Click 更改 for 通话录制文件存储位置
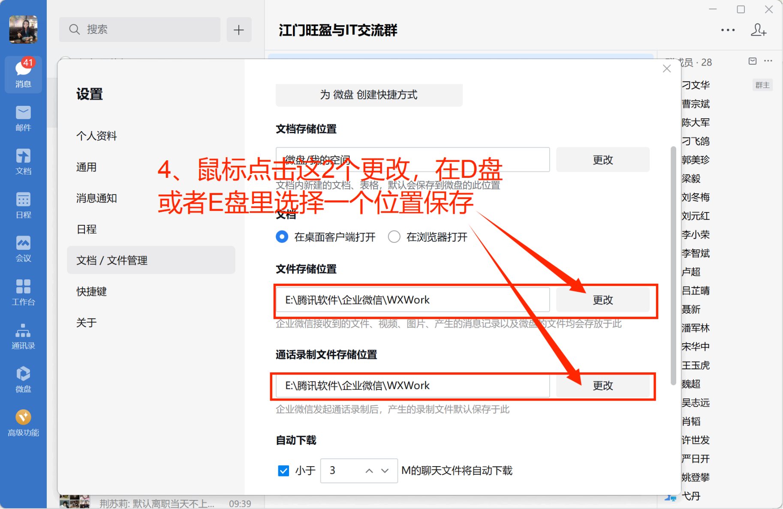This screenshot has height=509, width=783. [603, 386]
